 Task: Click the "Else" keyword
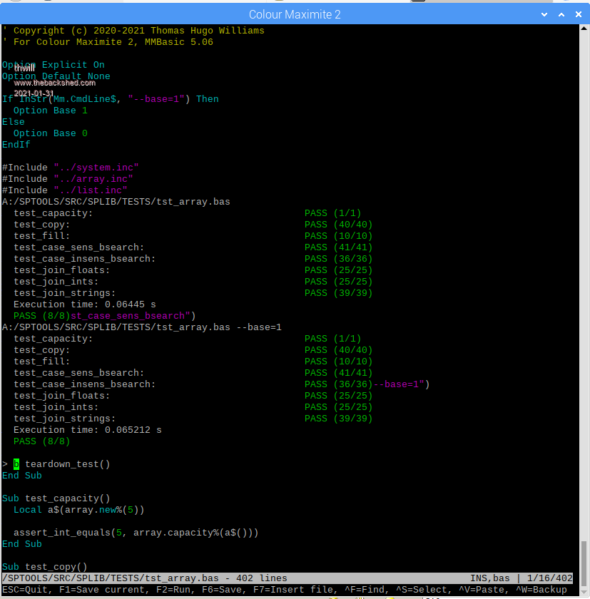tap(14, 122)
